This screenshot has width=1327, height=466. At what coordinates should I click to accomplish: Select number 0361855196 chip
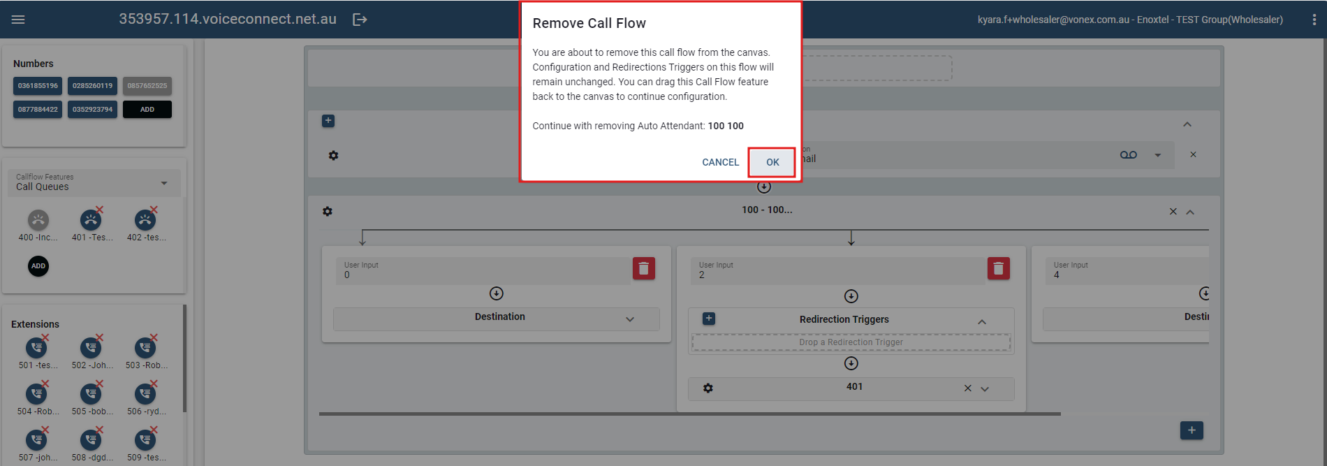point(38,86)
